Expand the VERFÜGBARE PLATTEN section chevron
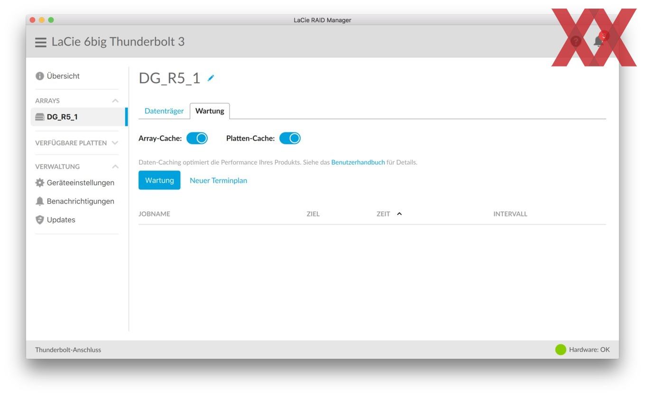The width and height of the screenshot is (645, 396). (115, 143)
